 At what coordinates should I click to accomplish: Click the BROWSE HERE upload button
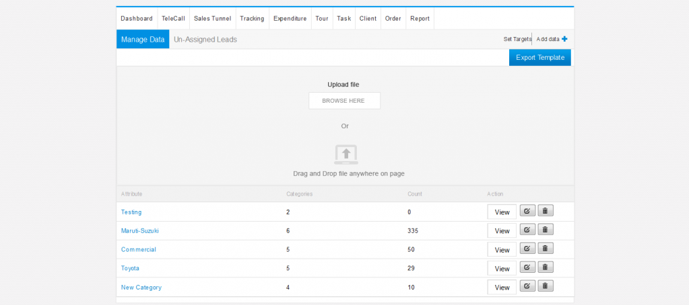(x=345, y=100)
